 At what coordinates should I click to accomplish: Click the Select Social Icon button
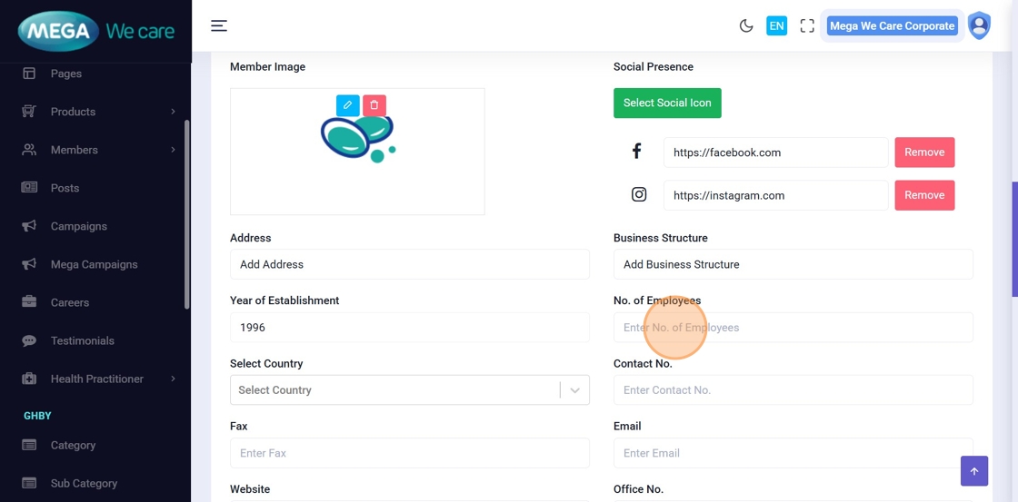tap(667, 103)
